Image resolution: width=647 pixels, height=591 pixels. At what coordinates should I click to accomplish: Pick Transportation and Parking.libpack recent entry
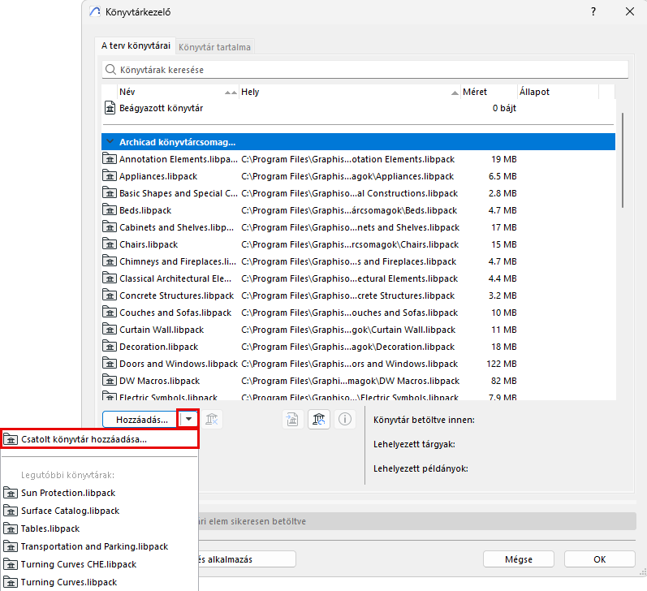point(94,546)
